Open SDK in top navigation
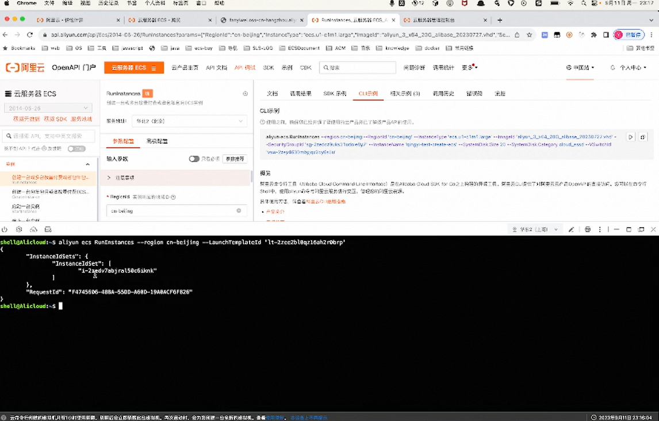Screen dimensions: 659x421 (x=268, y=67)
